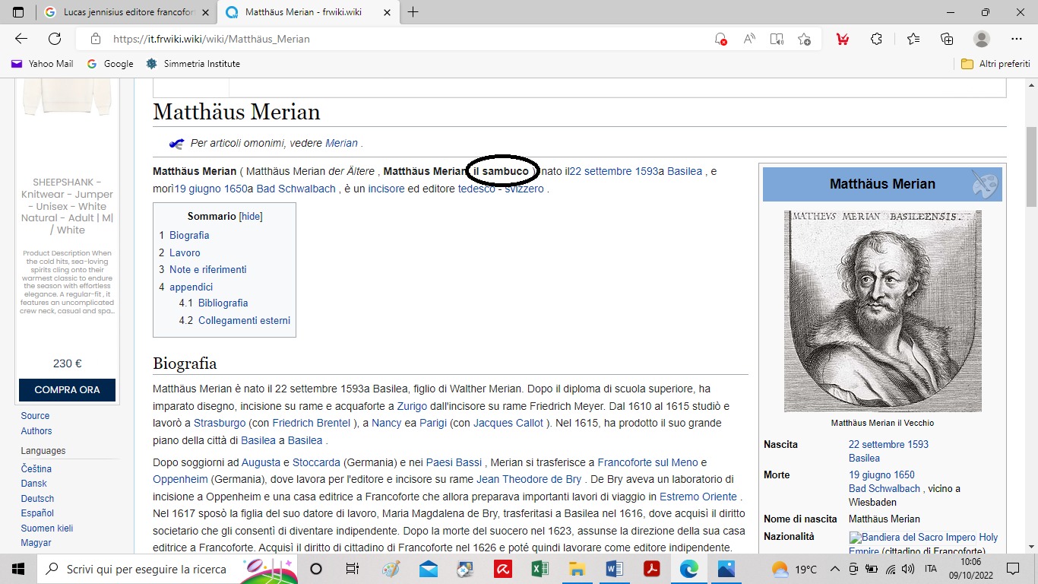Switch language to Español
This screenshot has width=1038, height=584.
pyautogui.click(x=37, y=513)
